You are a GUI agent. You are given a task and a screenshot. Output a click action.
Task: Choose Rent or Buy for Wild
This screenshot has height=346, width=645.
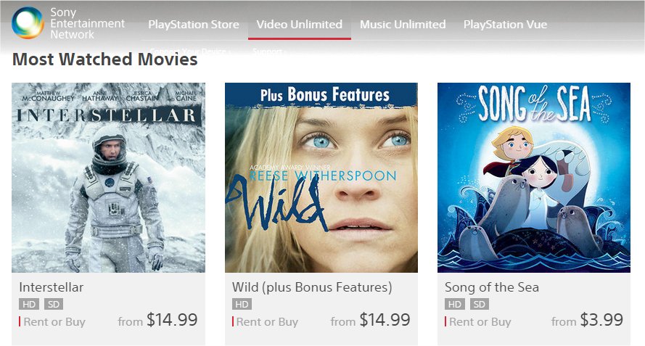point(267,322)
